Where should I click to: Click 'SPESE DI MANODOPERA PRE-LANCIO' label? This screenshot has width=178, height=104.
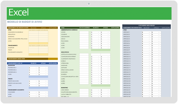[x=18, y=39]
